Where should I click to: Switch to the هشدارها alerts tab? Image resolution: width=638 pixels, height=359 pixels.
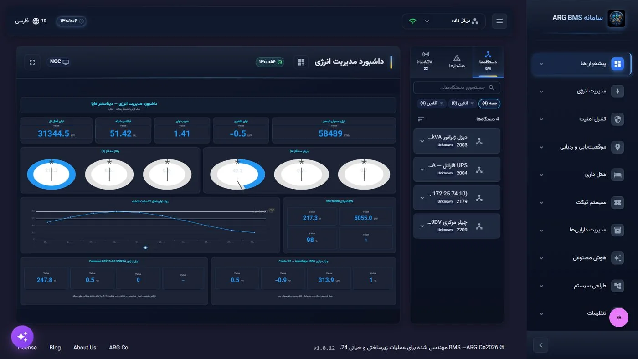[457, 61]
